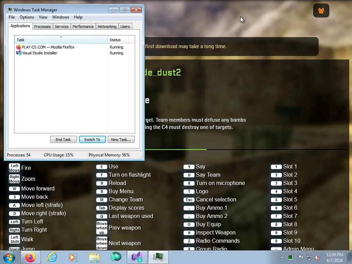
Task: Switch to the Services tab
Action: [62, 26]
